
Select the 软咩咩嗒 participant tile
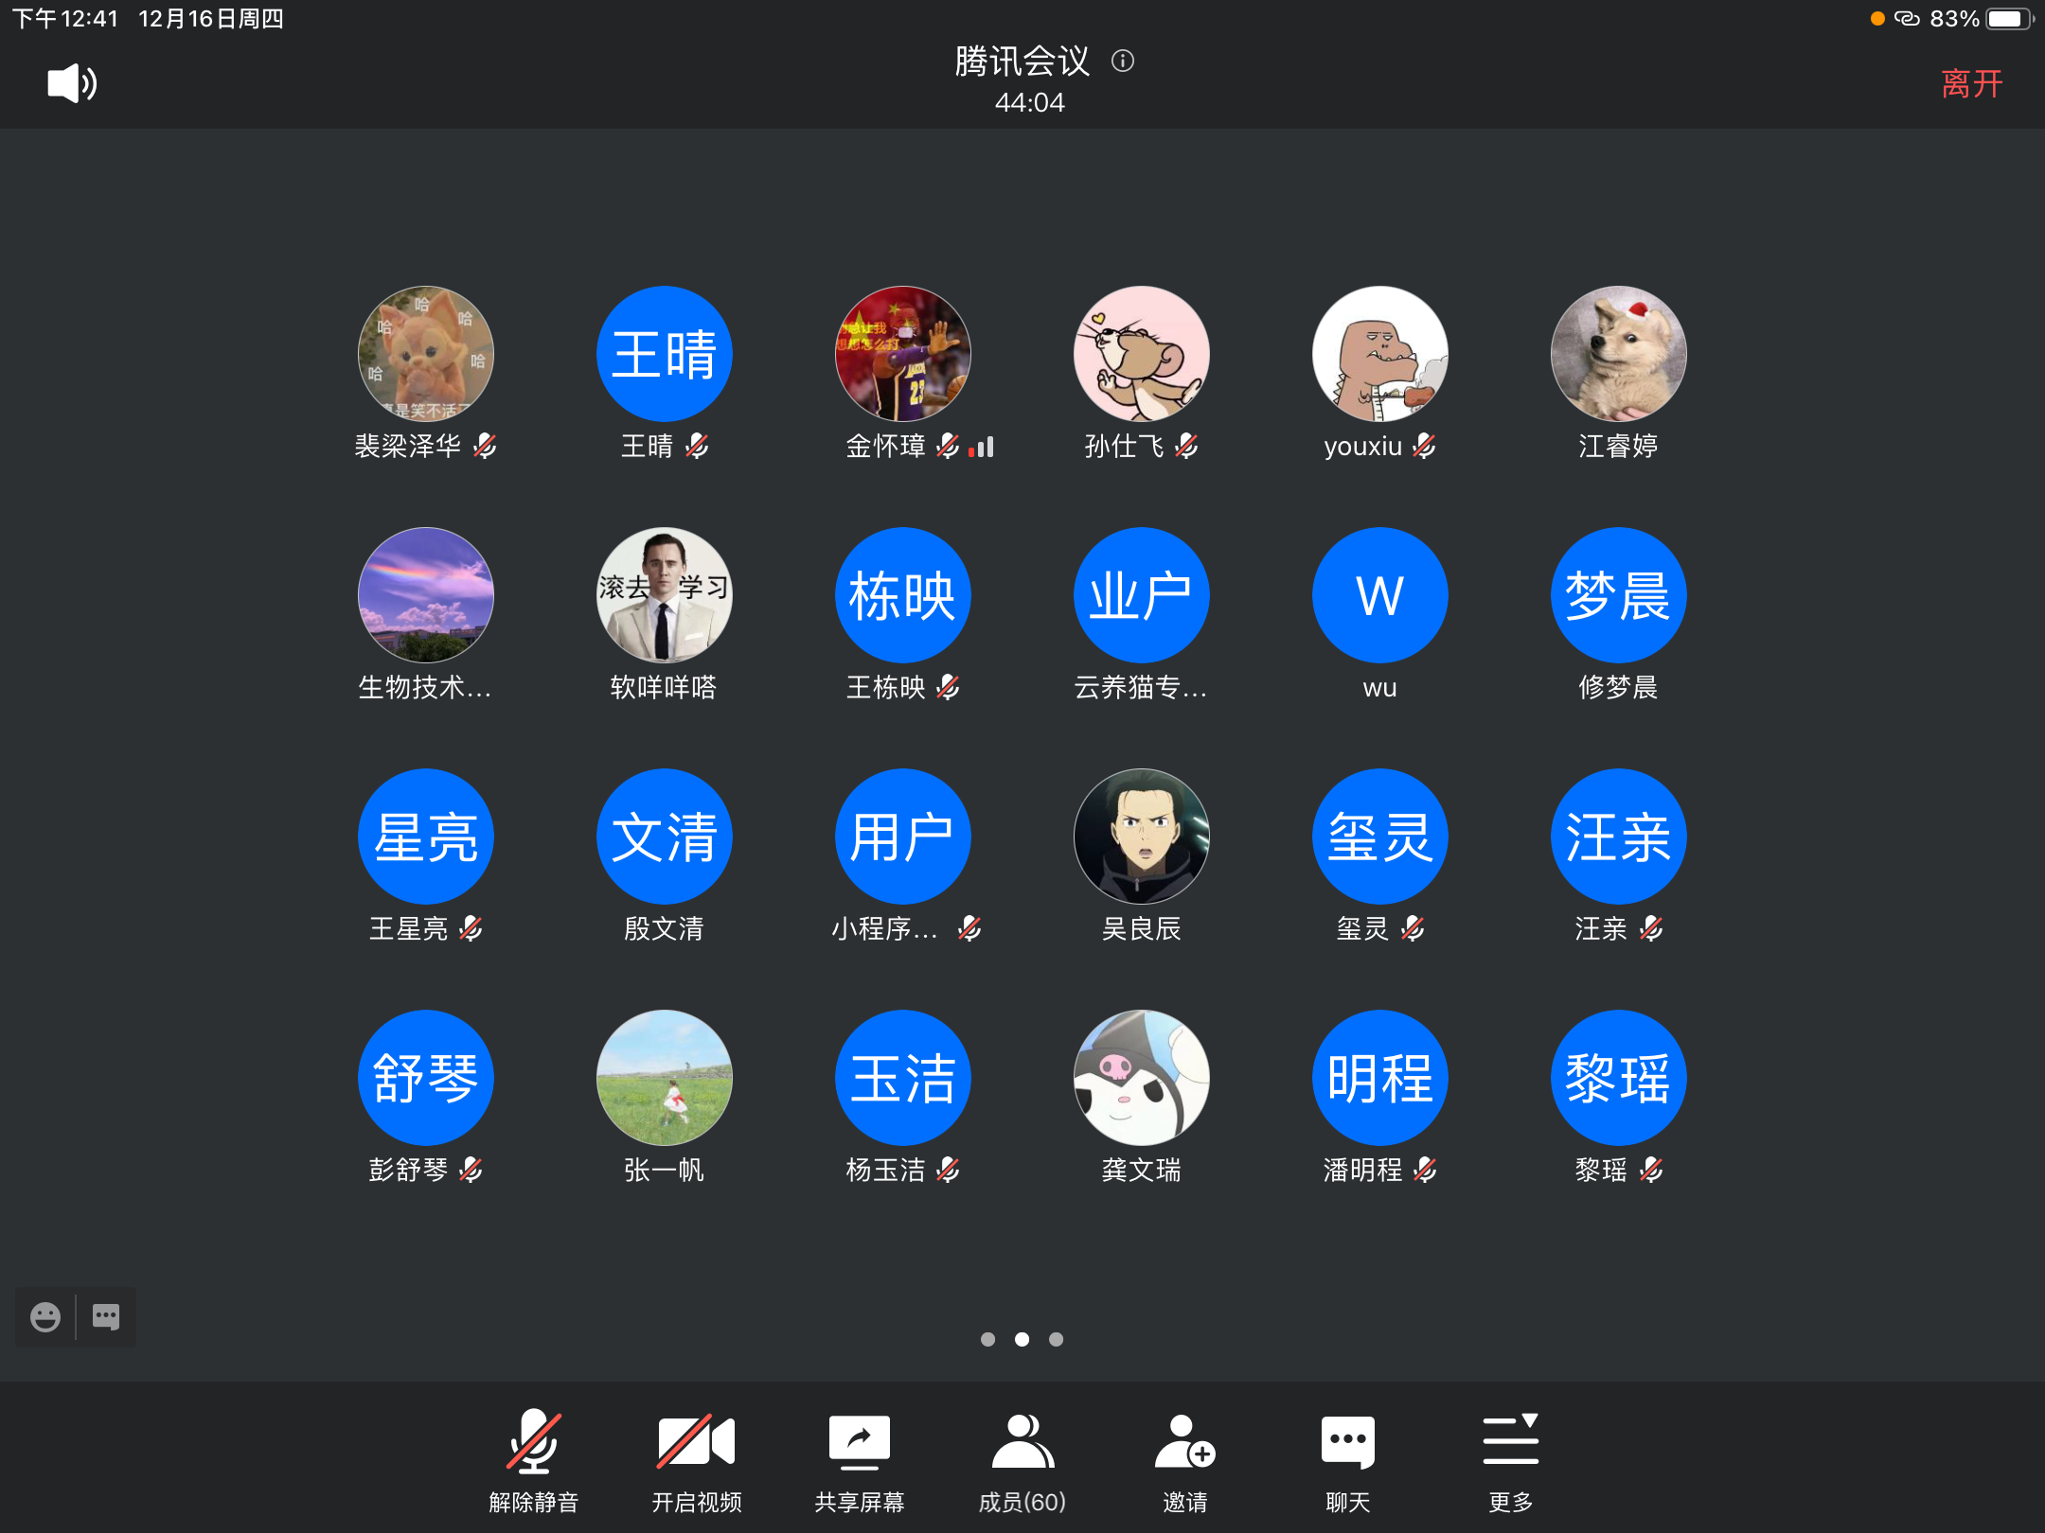664,595
